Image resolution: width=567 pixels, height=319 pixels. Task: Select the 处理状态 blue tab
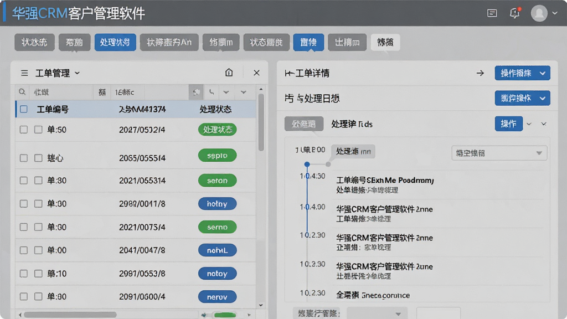[x=115, y=42]
